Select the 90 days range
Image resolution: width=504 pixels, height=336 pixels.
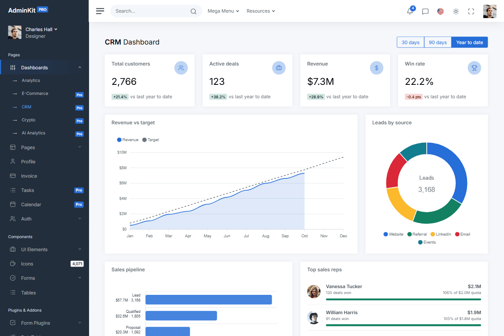(438, 42)
